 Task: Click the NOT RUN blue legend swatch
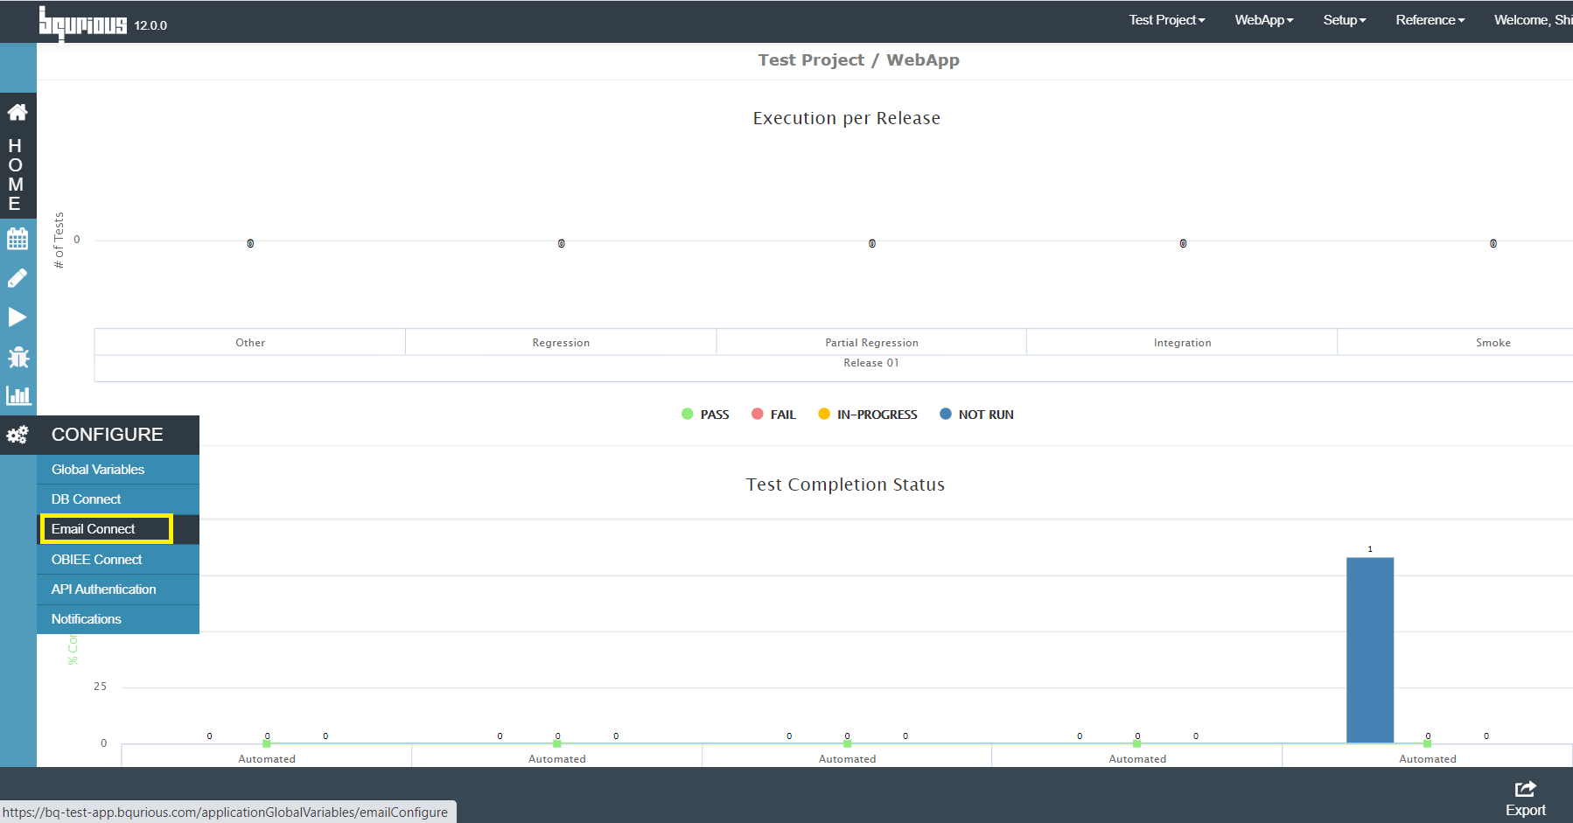pos(946,415)
